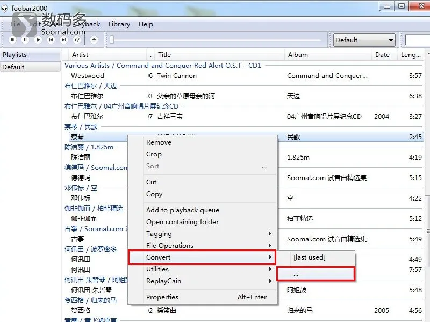Stop playback with the Stop button
Image resolution: width=430 pixels, height=322 pixels.
(12, 40)
